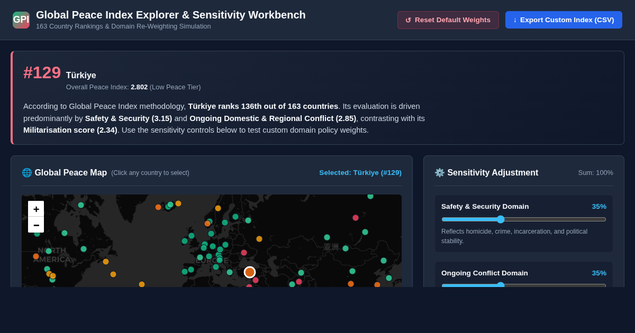This screenshot has width=635, height=333.
Task: Click the globe icon beside Global Peace Map
Action: (x=27, y=172)
